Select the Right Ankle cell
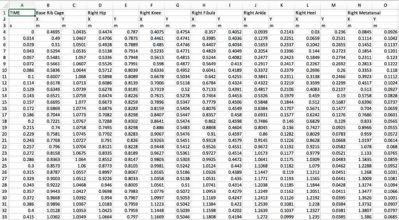This screenshot has width=399, height=220. point(256,12)
